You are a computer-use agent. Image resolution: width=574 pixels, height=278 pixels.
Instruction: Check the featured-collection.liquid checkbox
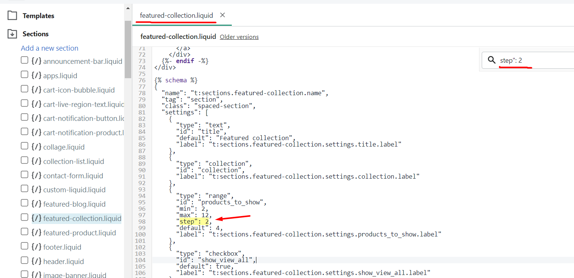pyautogui.click(x=25, y=217)
